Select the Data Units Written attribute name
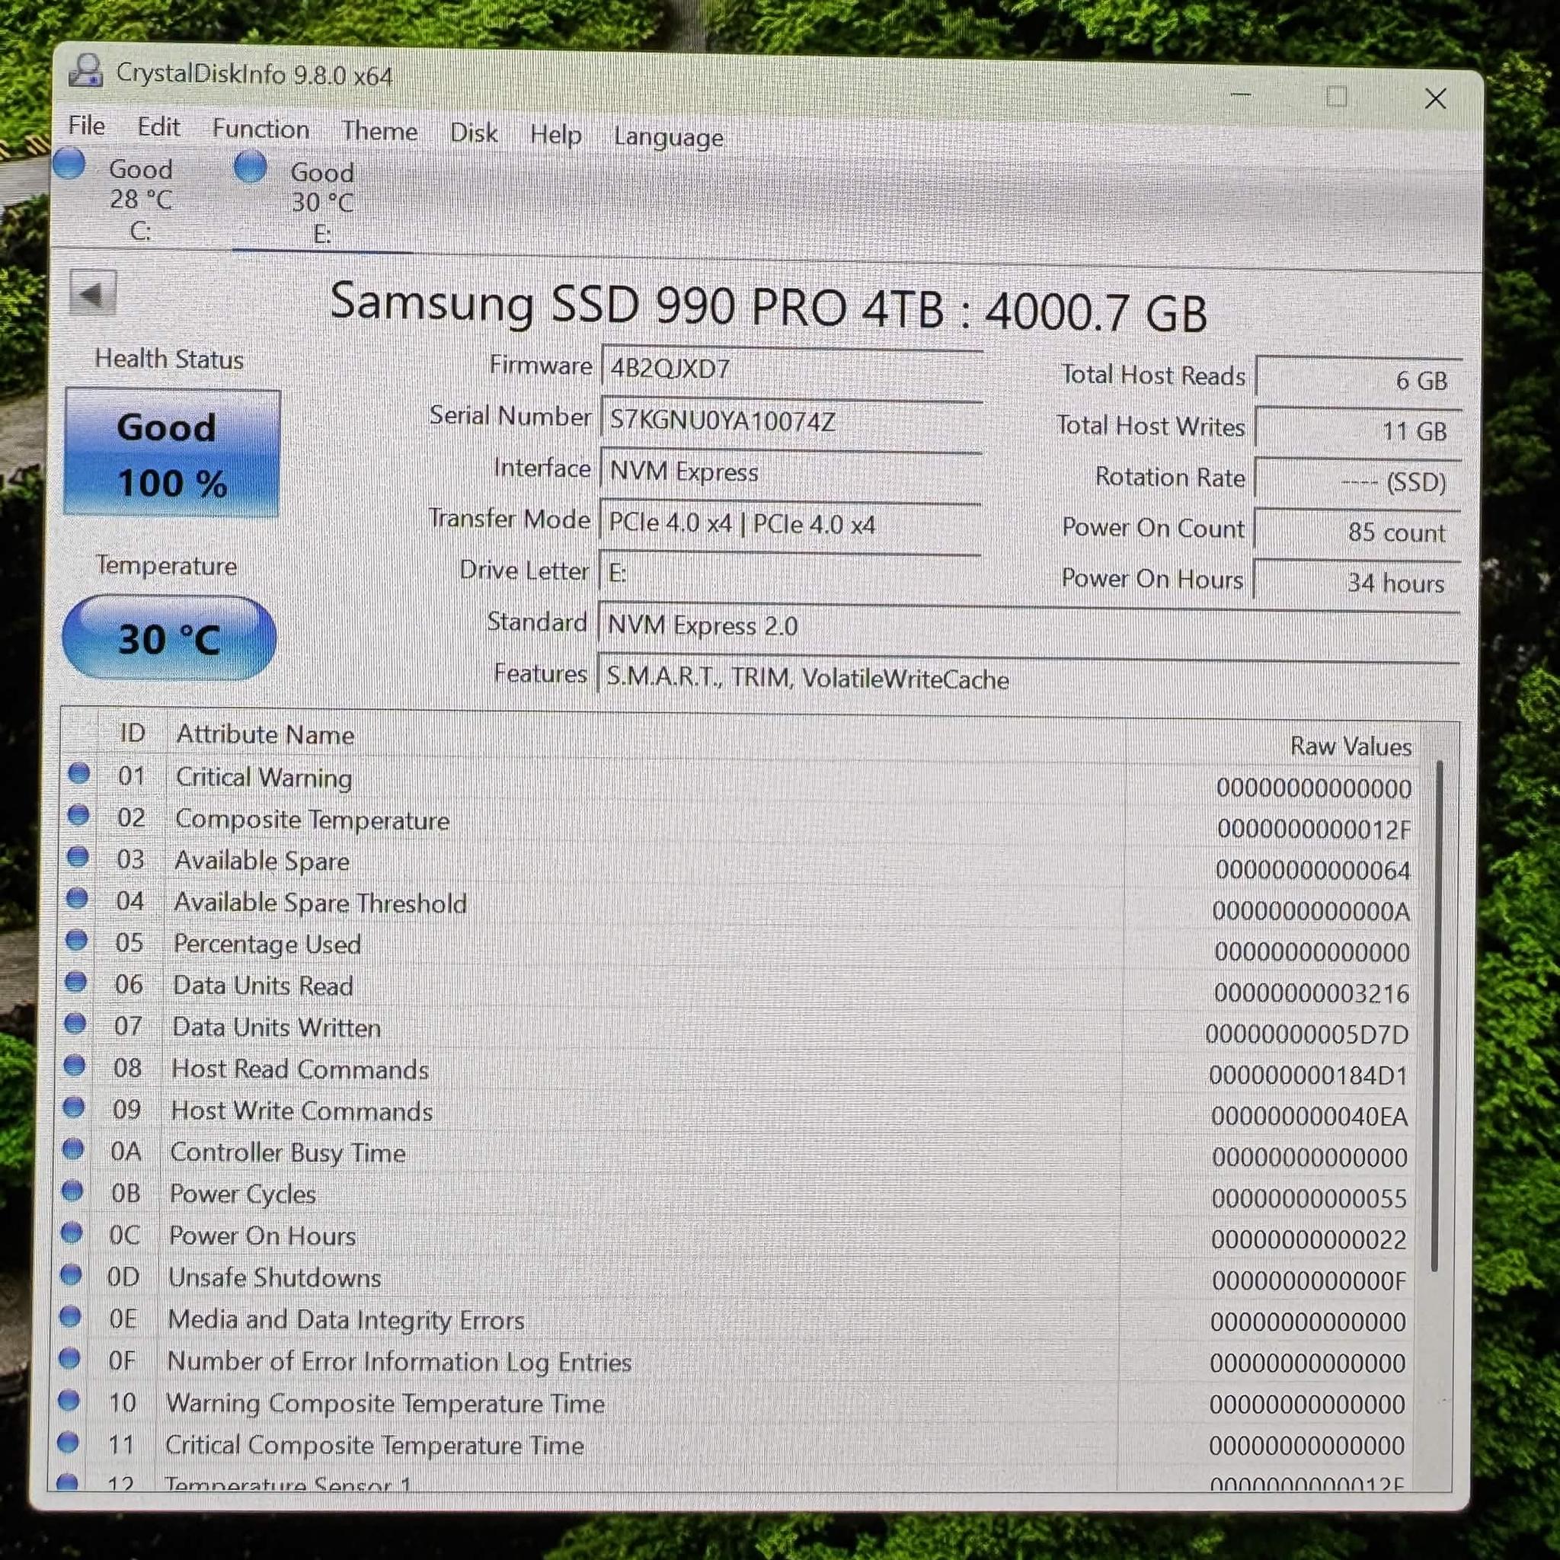This screenshot has height=1560, width=1560. (x=277, y=1028)
